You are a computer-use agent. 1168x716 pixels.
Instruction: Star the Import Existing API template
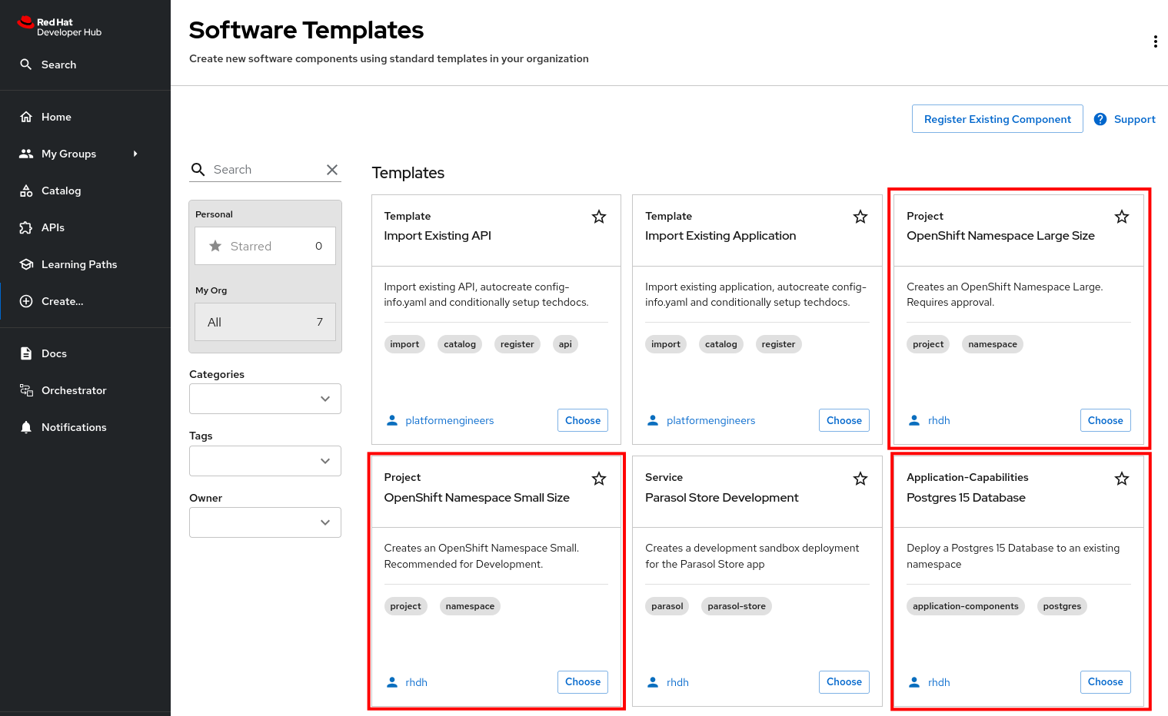[599, 217]
